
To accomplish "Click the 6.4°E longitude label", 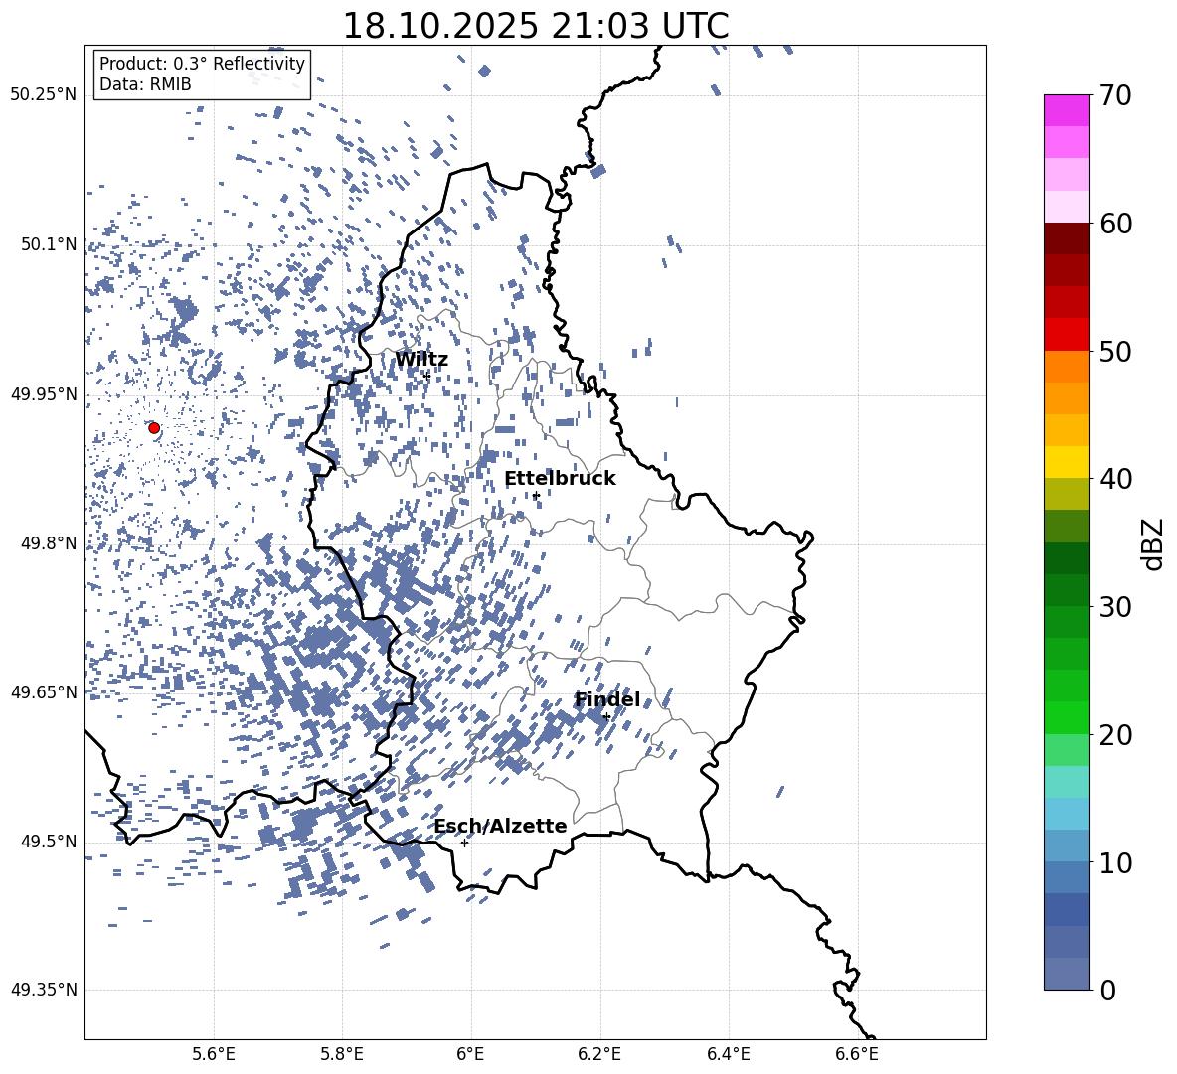I will pos(728,1054).
